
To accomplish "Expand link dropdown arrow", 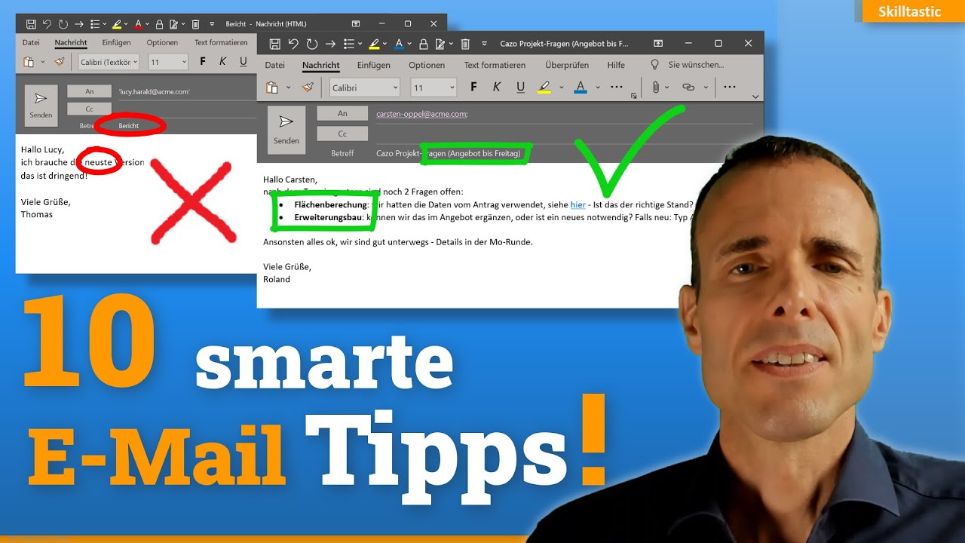I will pos(706,87).
